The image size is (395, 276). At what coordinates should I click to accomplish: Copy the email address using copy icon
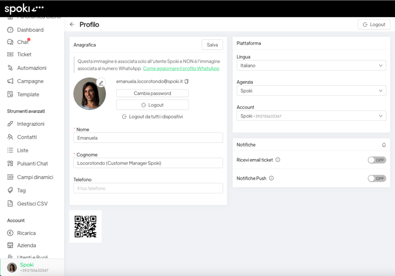pyautogui.click(x=187, y=82)
